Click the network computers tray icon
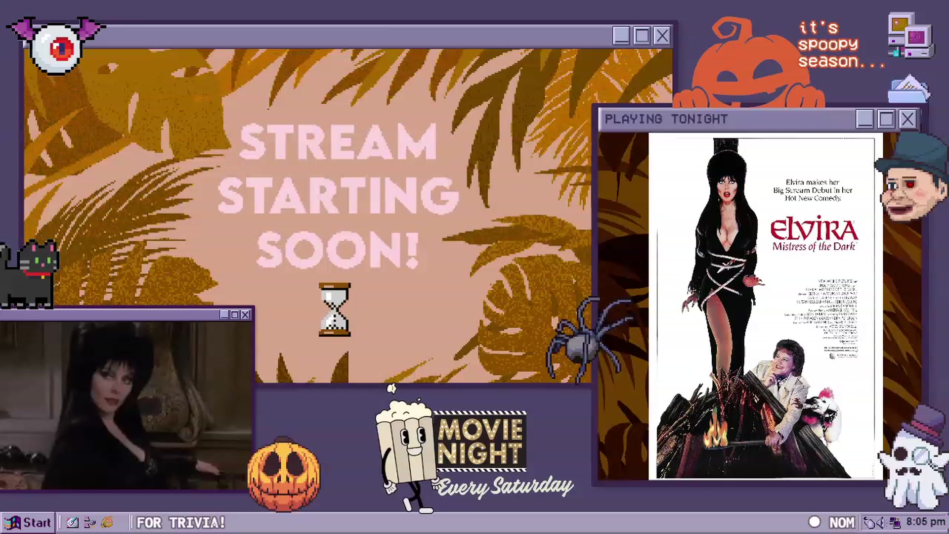Screen dimensions: 949x534 pyautogui.click(x=895, y=523)
